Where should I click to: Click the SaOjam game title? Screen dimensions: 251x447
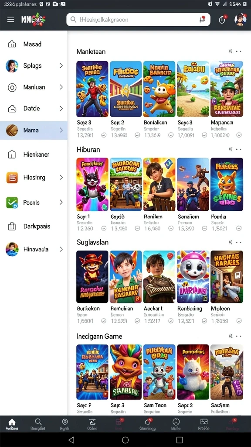pos(220,405)
